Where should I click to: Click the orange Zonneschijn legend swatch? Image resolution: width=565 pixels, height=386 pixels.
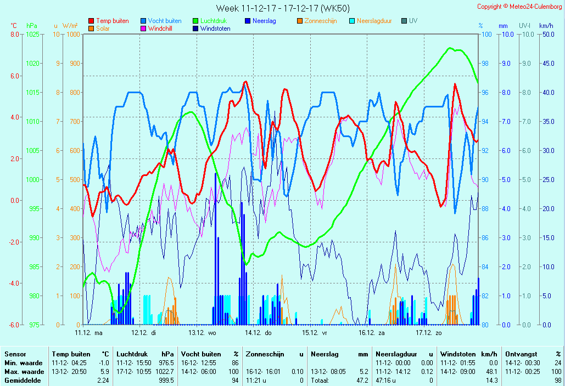(300, 21)
